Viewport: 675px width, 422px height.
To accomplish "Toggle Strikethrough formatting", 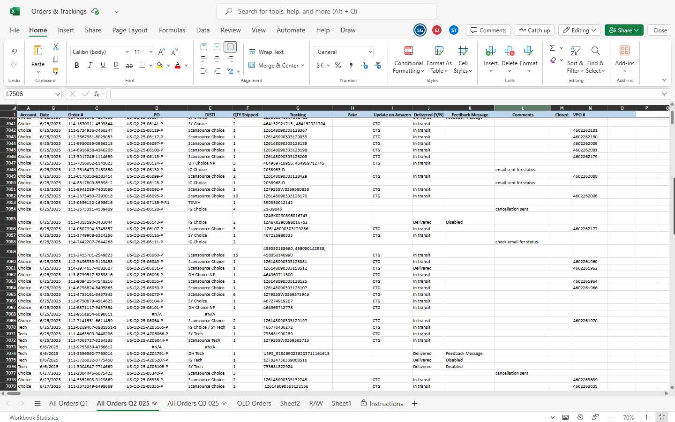I will 129,65.
